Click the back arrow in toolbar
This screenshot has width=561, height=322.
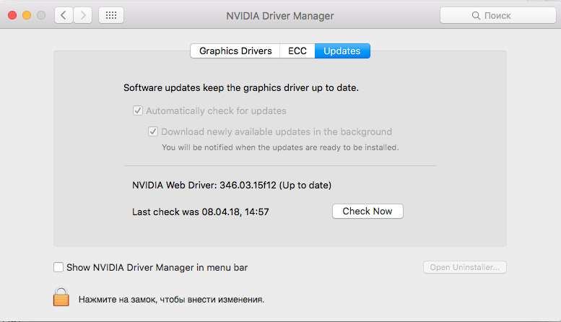point(64,15)
